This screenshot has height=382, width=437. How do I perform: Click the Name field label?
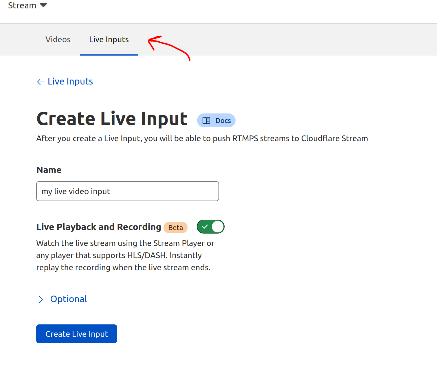pos(49,170)
